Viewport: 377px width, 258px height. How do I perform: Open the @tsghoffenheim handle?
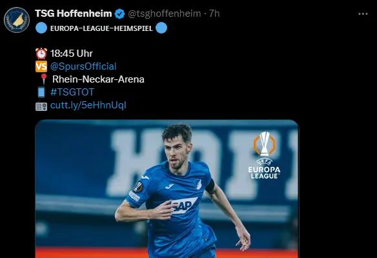(x=165, y=14)
